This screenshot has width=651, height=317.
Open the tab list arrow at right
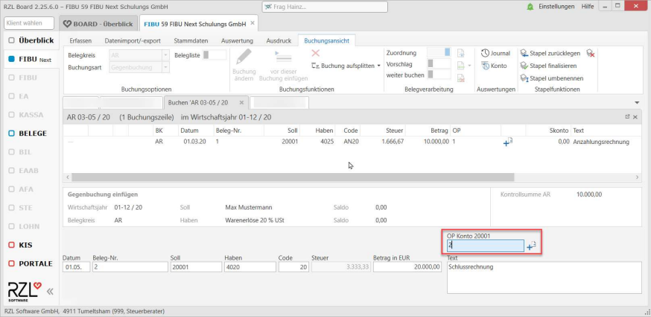(636, 101)
